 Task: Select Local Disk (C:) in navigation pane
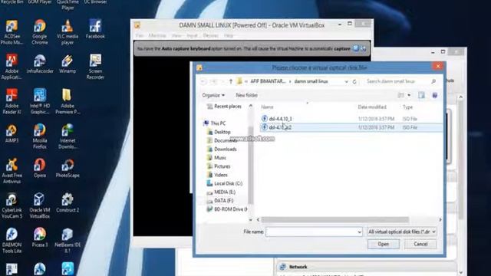(225, 183)
